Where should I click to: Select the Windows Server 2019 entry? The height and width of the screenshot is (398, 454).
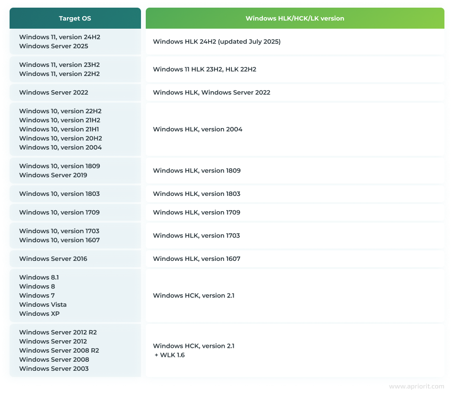coord(54,175)
